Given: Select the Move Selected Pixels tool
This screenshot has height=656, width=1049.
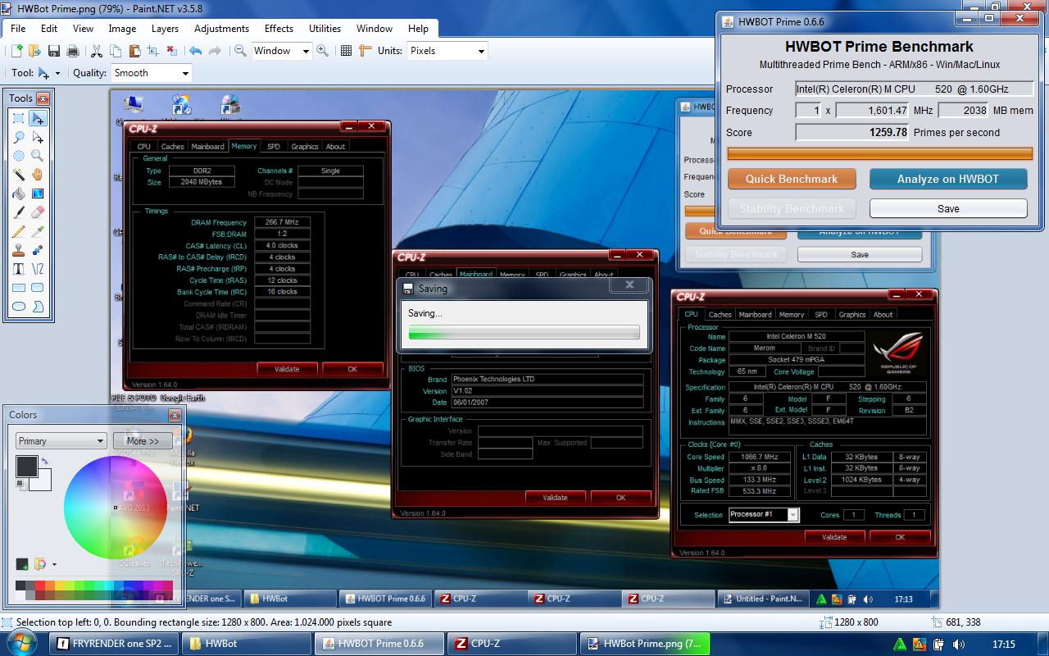Looking at the screenshot, I should tap(38, 118).
